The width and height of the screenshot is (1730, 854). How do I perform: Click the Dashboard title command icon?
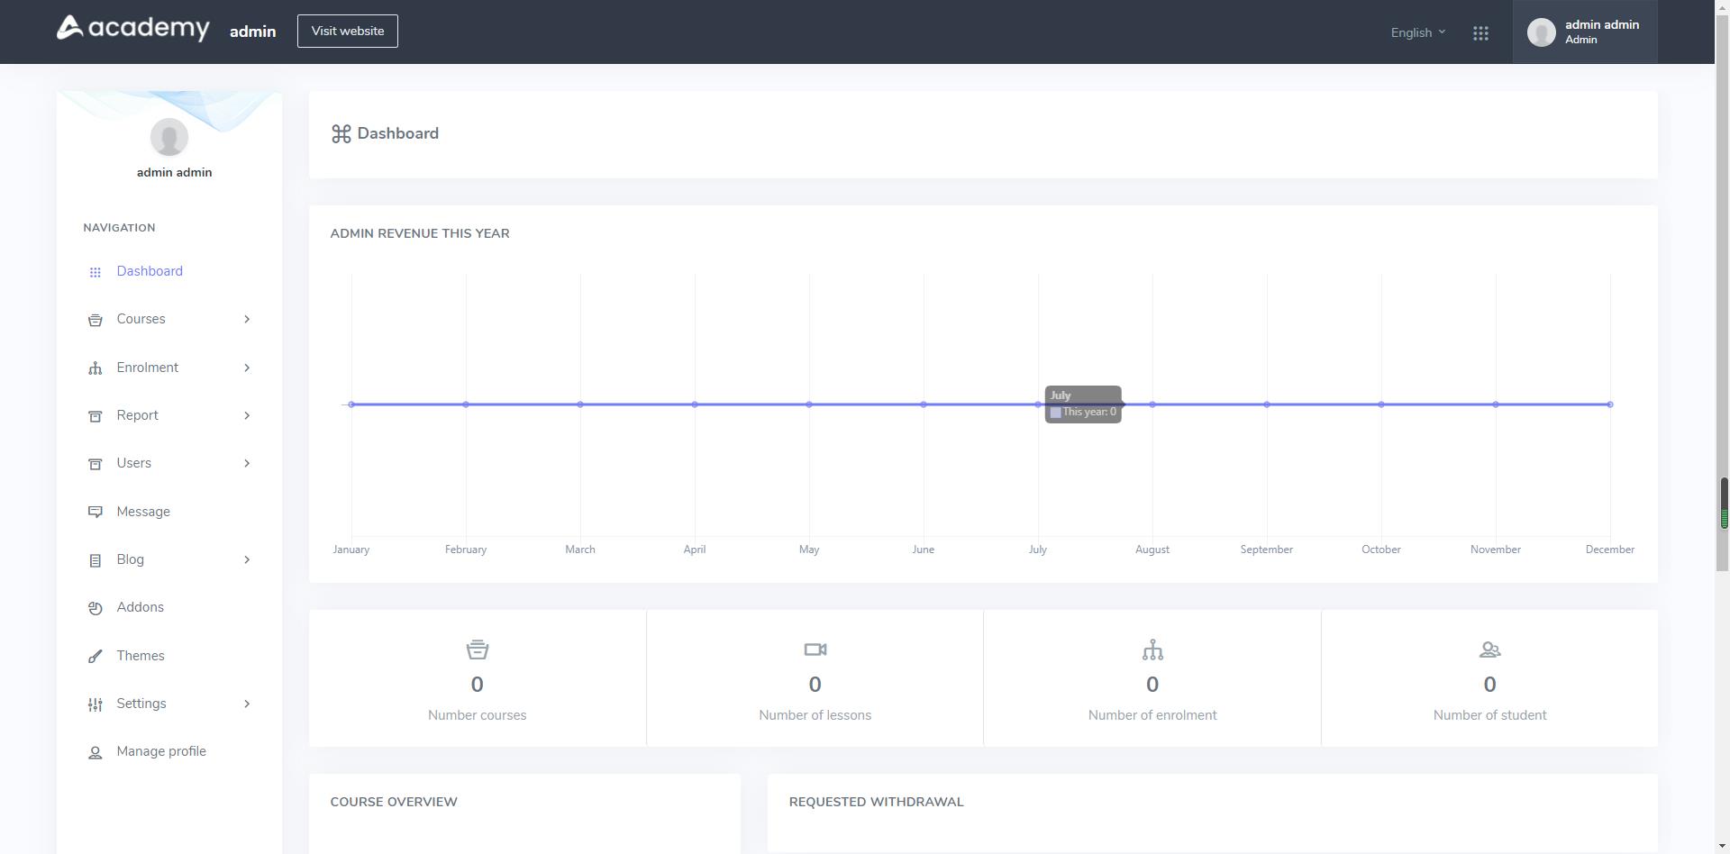coord(341,134)
